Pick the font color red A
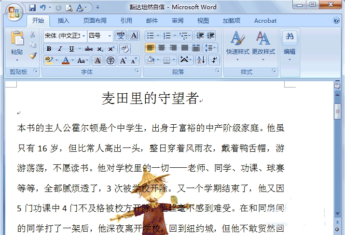The height and width of the screenshot is (235, 345). coord(66,60)
